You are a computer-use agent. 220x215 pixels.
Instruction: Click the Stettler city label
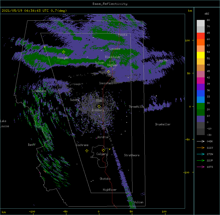click(x=162, y=60)
